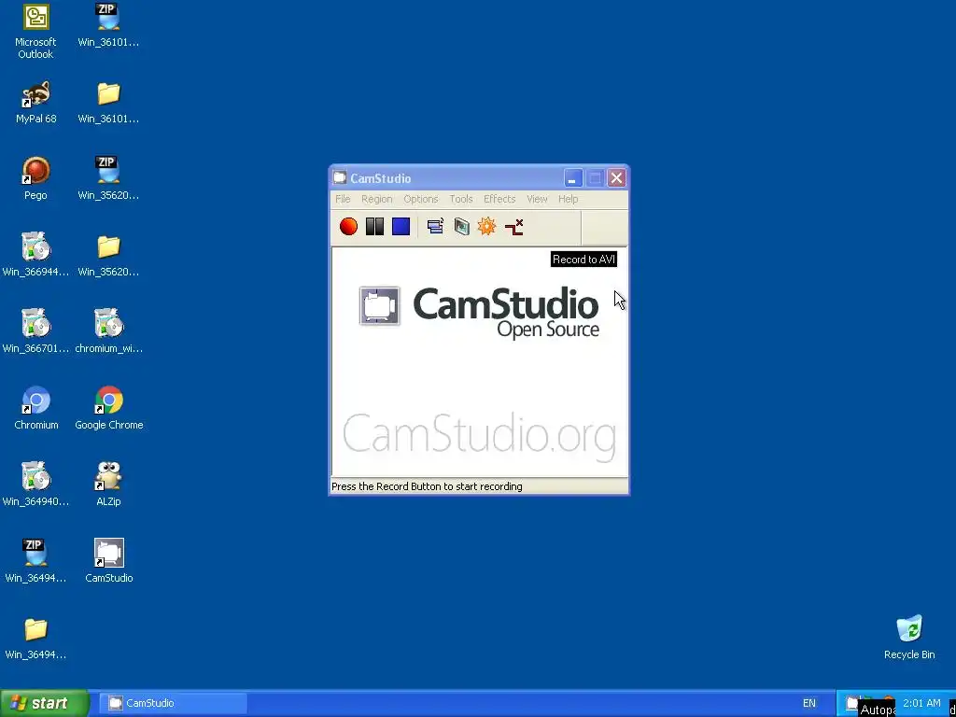Click the CamStudio taskbar button
The width and height of the screenshot is (956, 717).
point(174,703)
